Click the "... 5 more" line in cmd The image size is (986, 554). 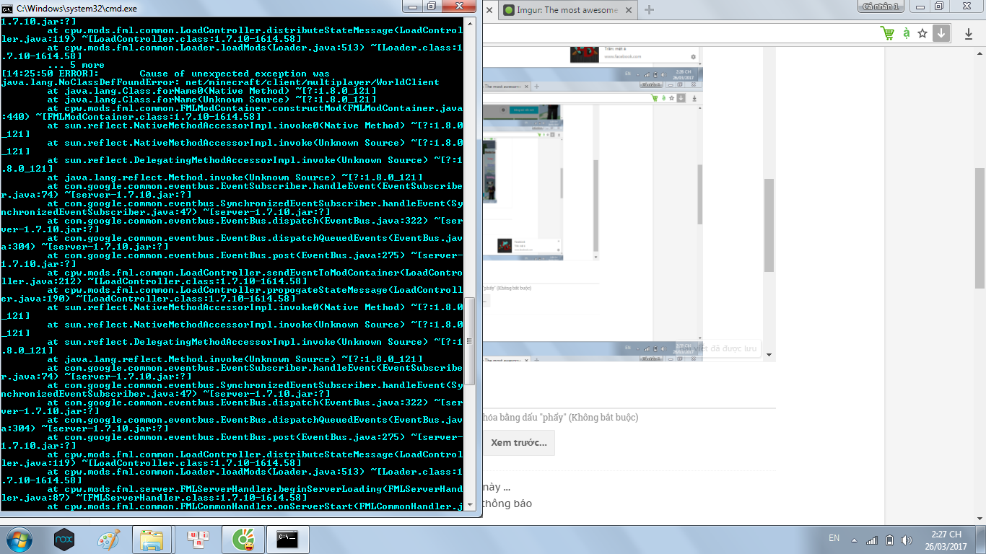pyautogui.click(x=76, y=65)
